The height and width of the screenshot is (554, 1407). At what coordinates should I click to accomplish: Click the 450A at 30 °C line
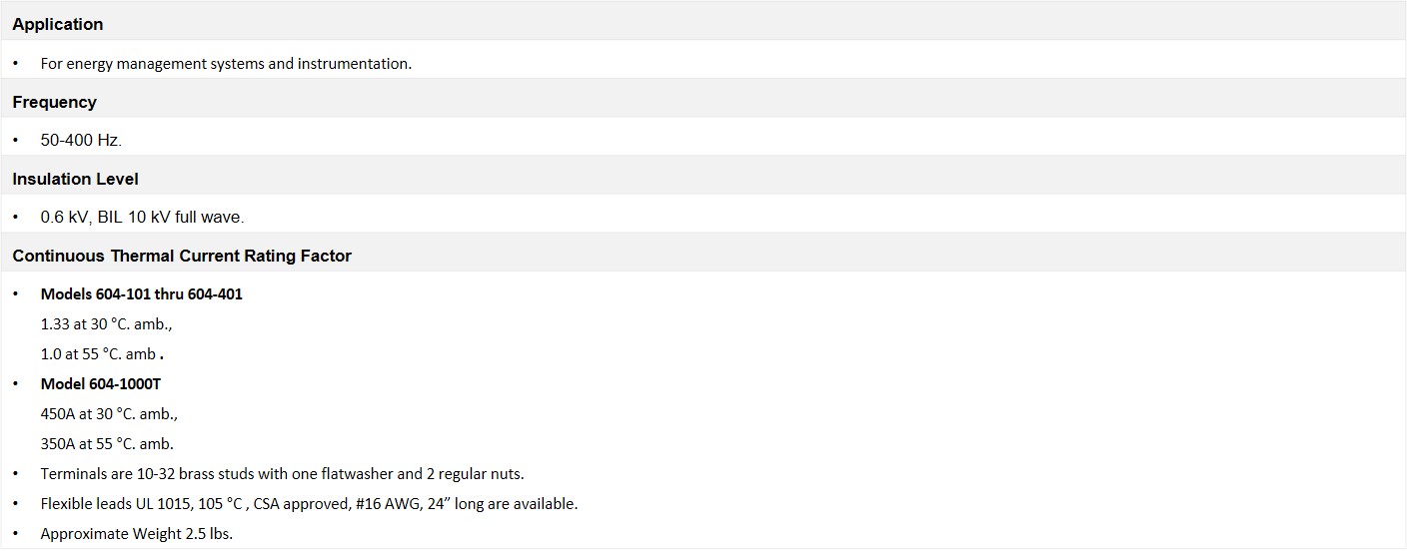pyautogui.click(x=109, y=413)
